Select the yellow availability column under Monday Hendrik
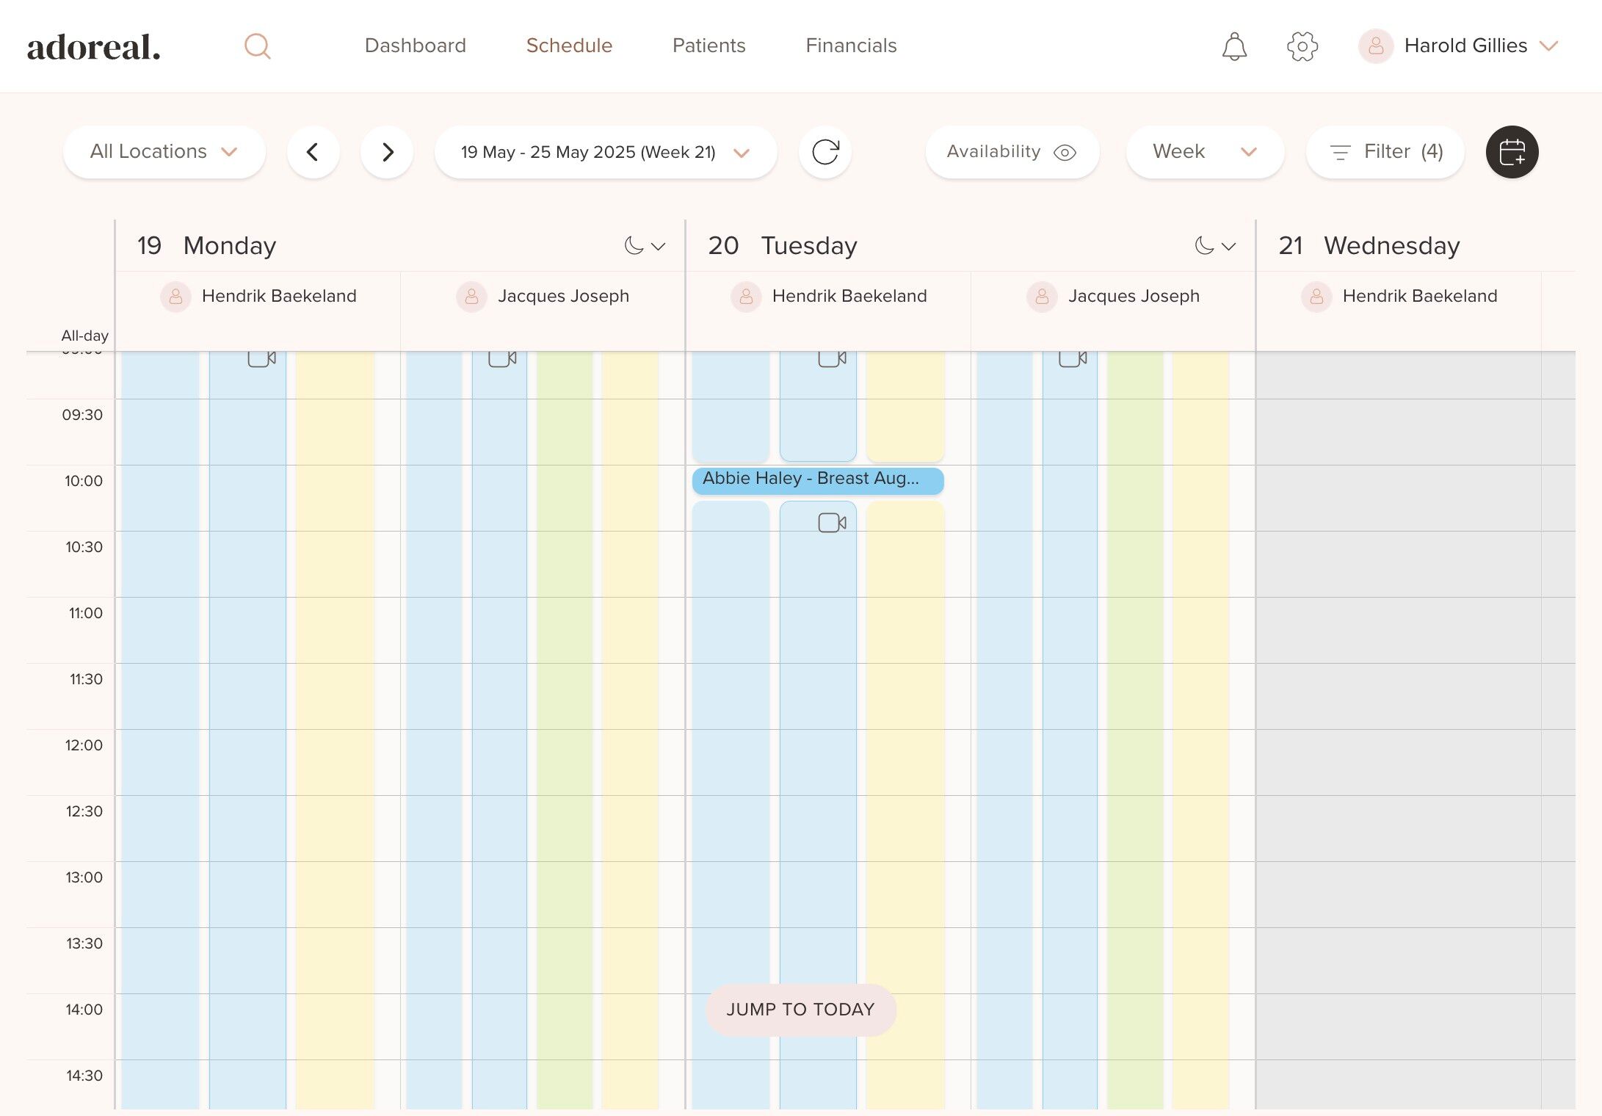 pyautogui.click(x=335, y=730)
